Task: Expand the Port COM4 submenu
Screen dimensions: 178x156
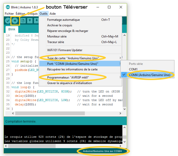Action: (80, 64)
